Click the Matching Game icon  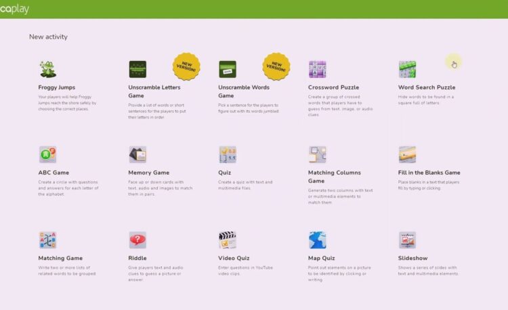coord(47,240)
